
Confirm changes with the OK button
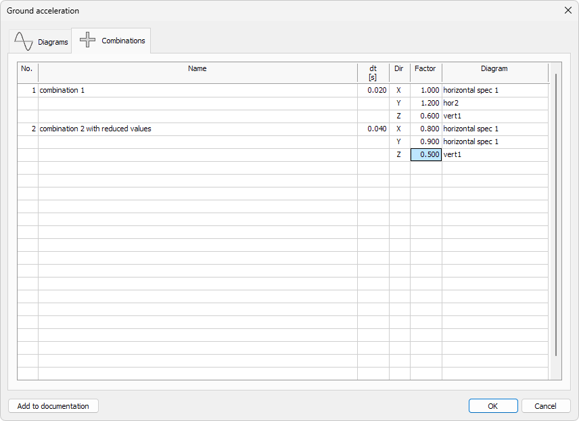(x=493, y=405)
